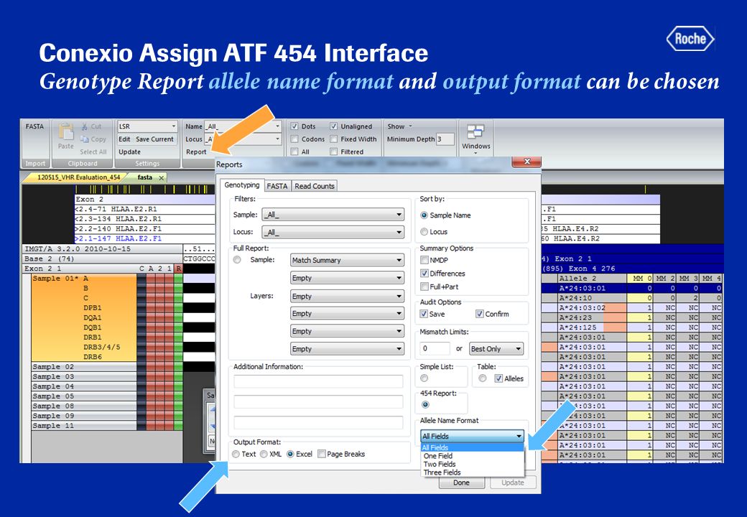
Task: Click the Update button in Reports
Action: pos(512,483)
